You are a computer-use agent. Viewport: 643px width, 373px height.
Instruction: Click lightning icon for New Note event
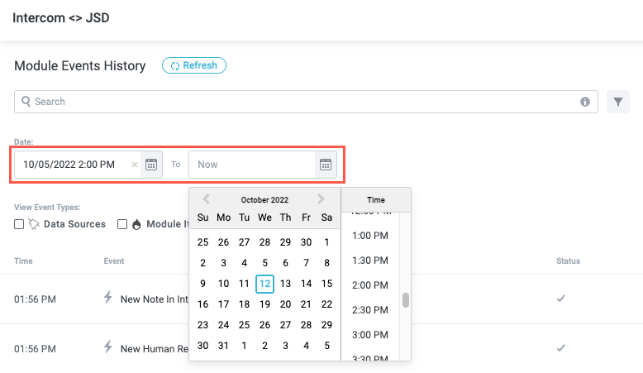tap(107, 298)
